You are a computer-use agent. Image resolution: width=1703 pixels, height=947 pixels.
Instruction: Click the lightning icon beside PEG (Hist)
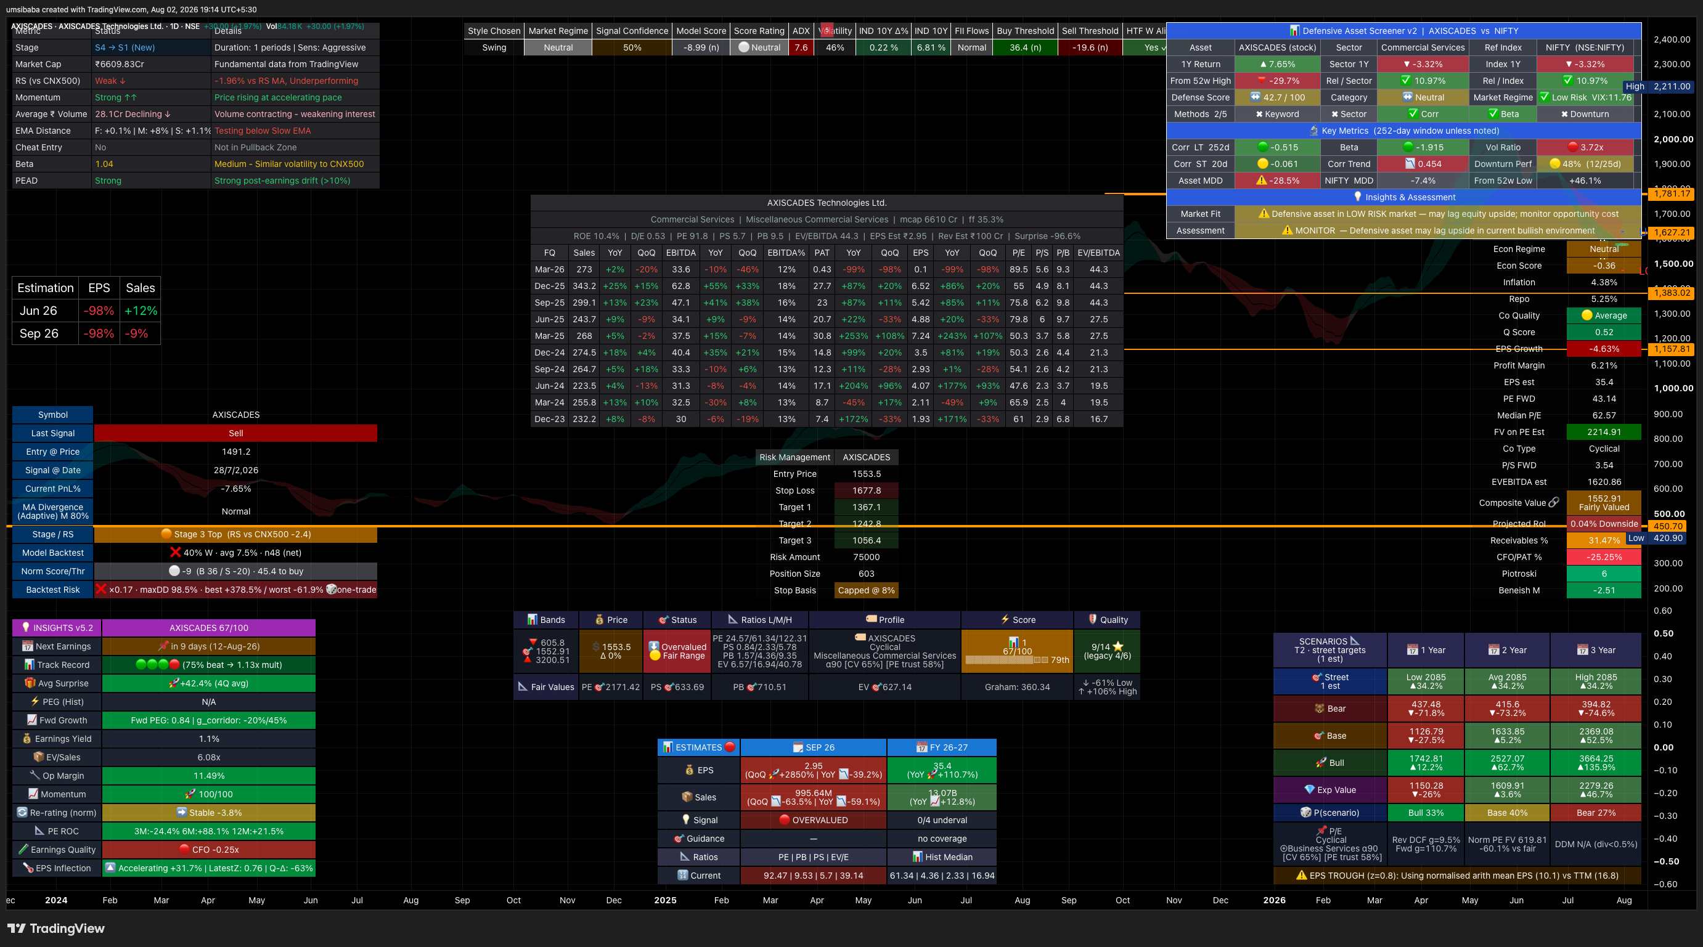35,702
